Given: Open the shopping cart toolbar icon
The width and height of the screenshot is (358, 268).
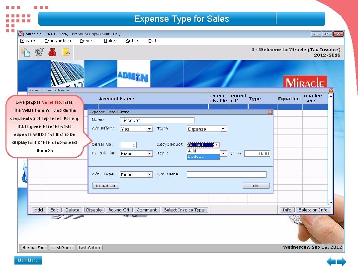Looking at the screenshot, I should pyautogui.click(x=39, y=52).
